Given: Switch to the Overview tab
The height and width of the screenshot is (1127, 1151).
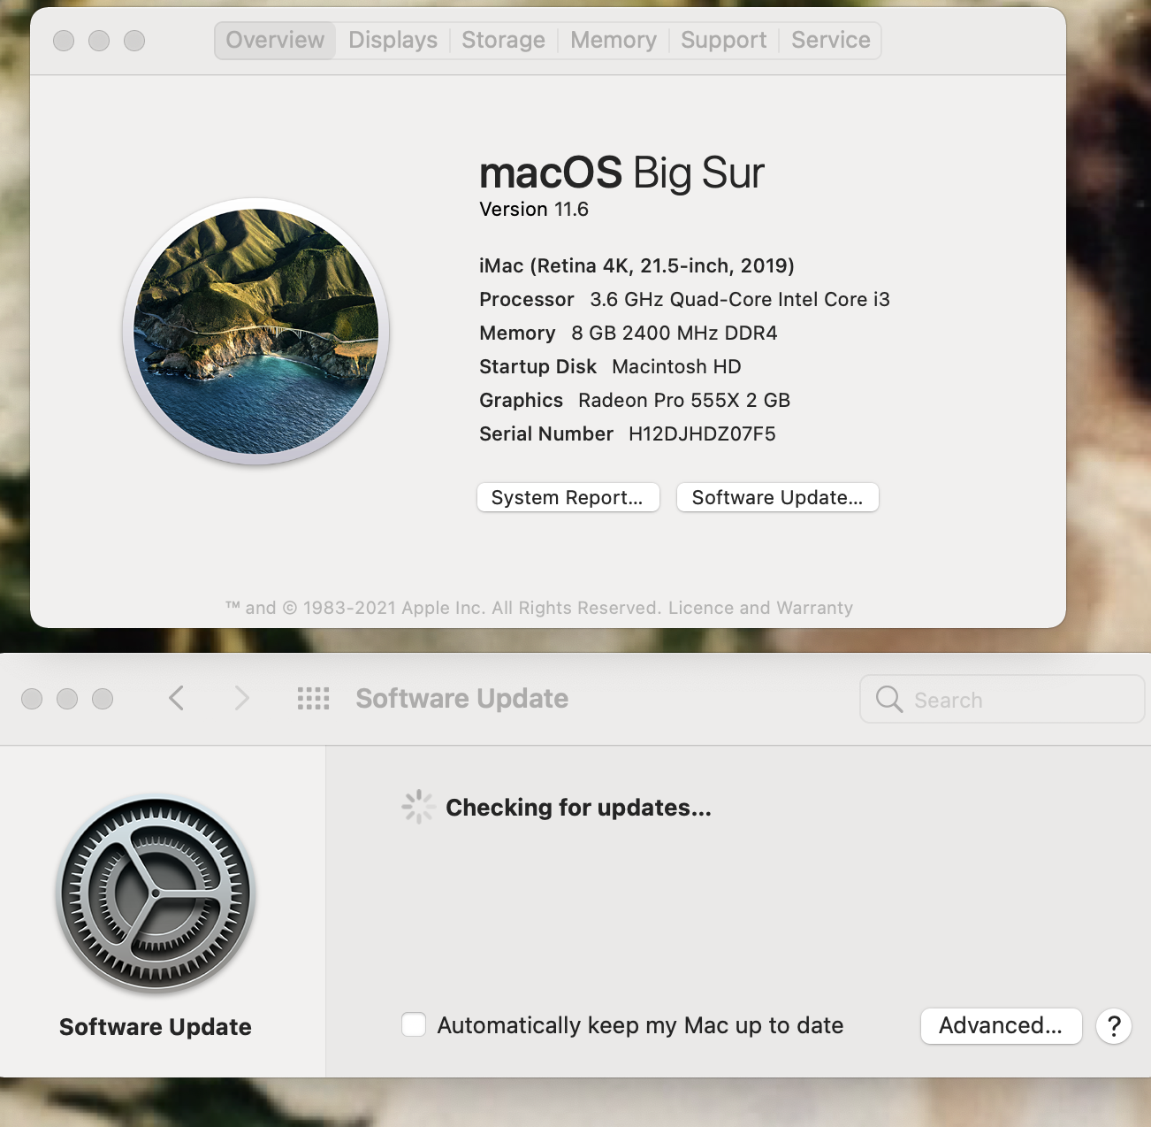Looking at the screenshot, I should tap(275, 41).
